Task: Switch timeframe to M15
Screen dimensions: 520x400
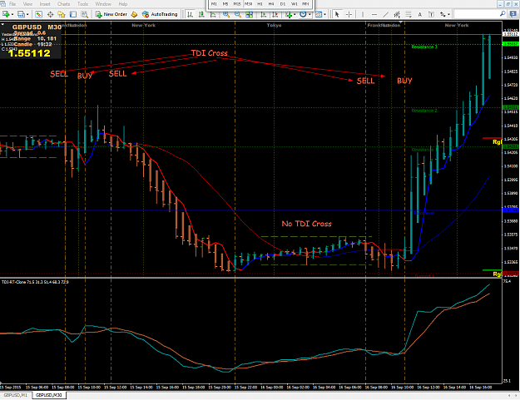Action: click(237, 3)
